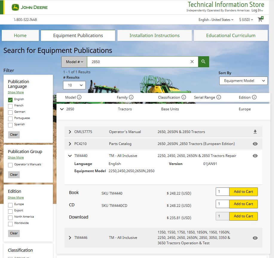
Task: Check the Portuguese language filter
Action: (10, 119)
